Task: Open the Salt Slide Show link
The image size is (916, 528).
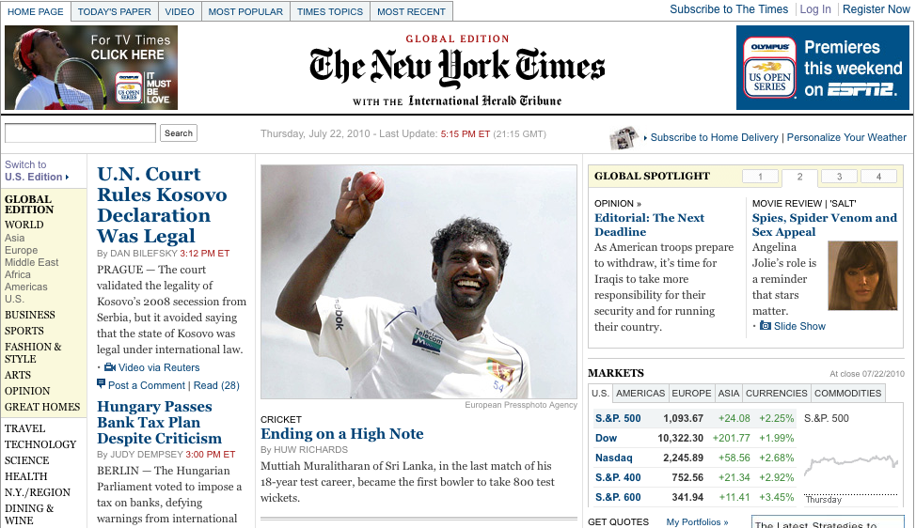Action: point(799,326)
